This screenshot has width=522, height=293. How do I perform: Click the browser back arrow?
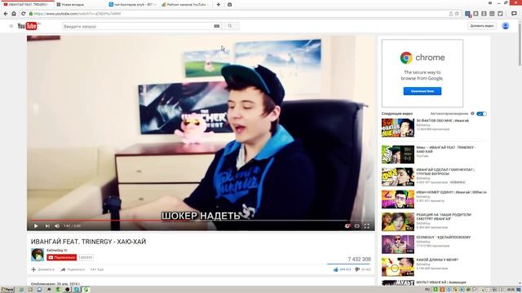[x=6, y=14]
